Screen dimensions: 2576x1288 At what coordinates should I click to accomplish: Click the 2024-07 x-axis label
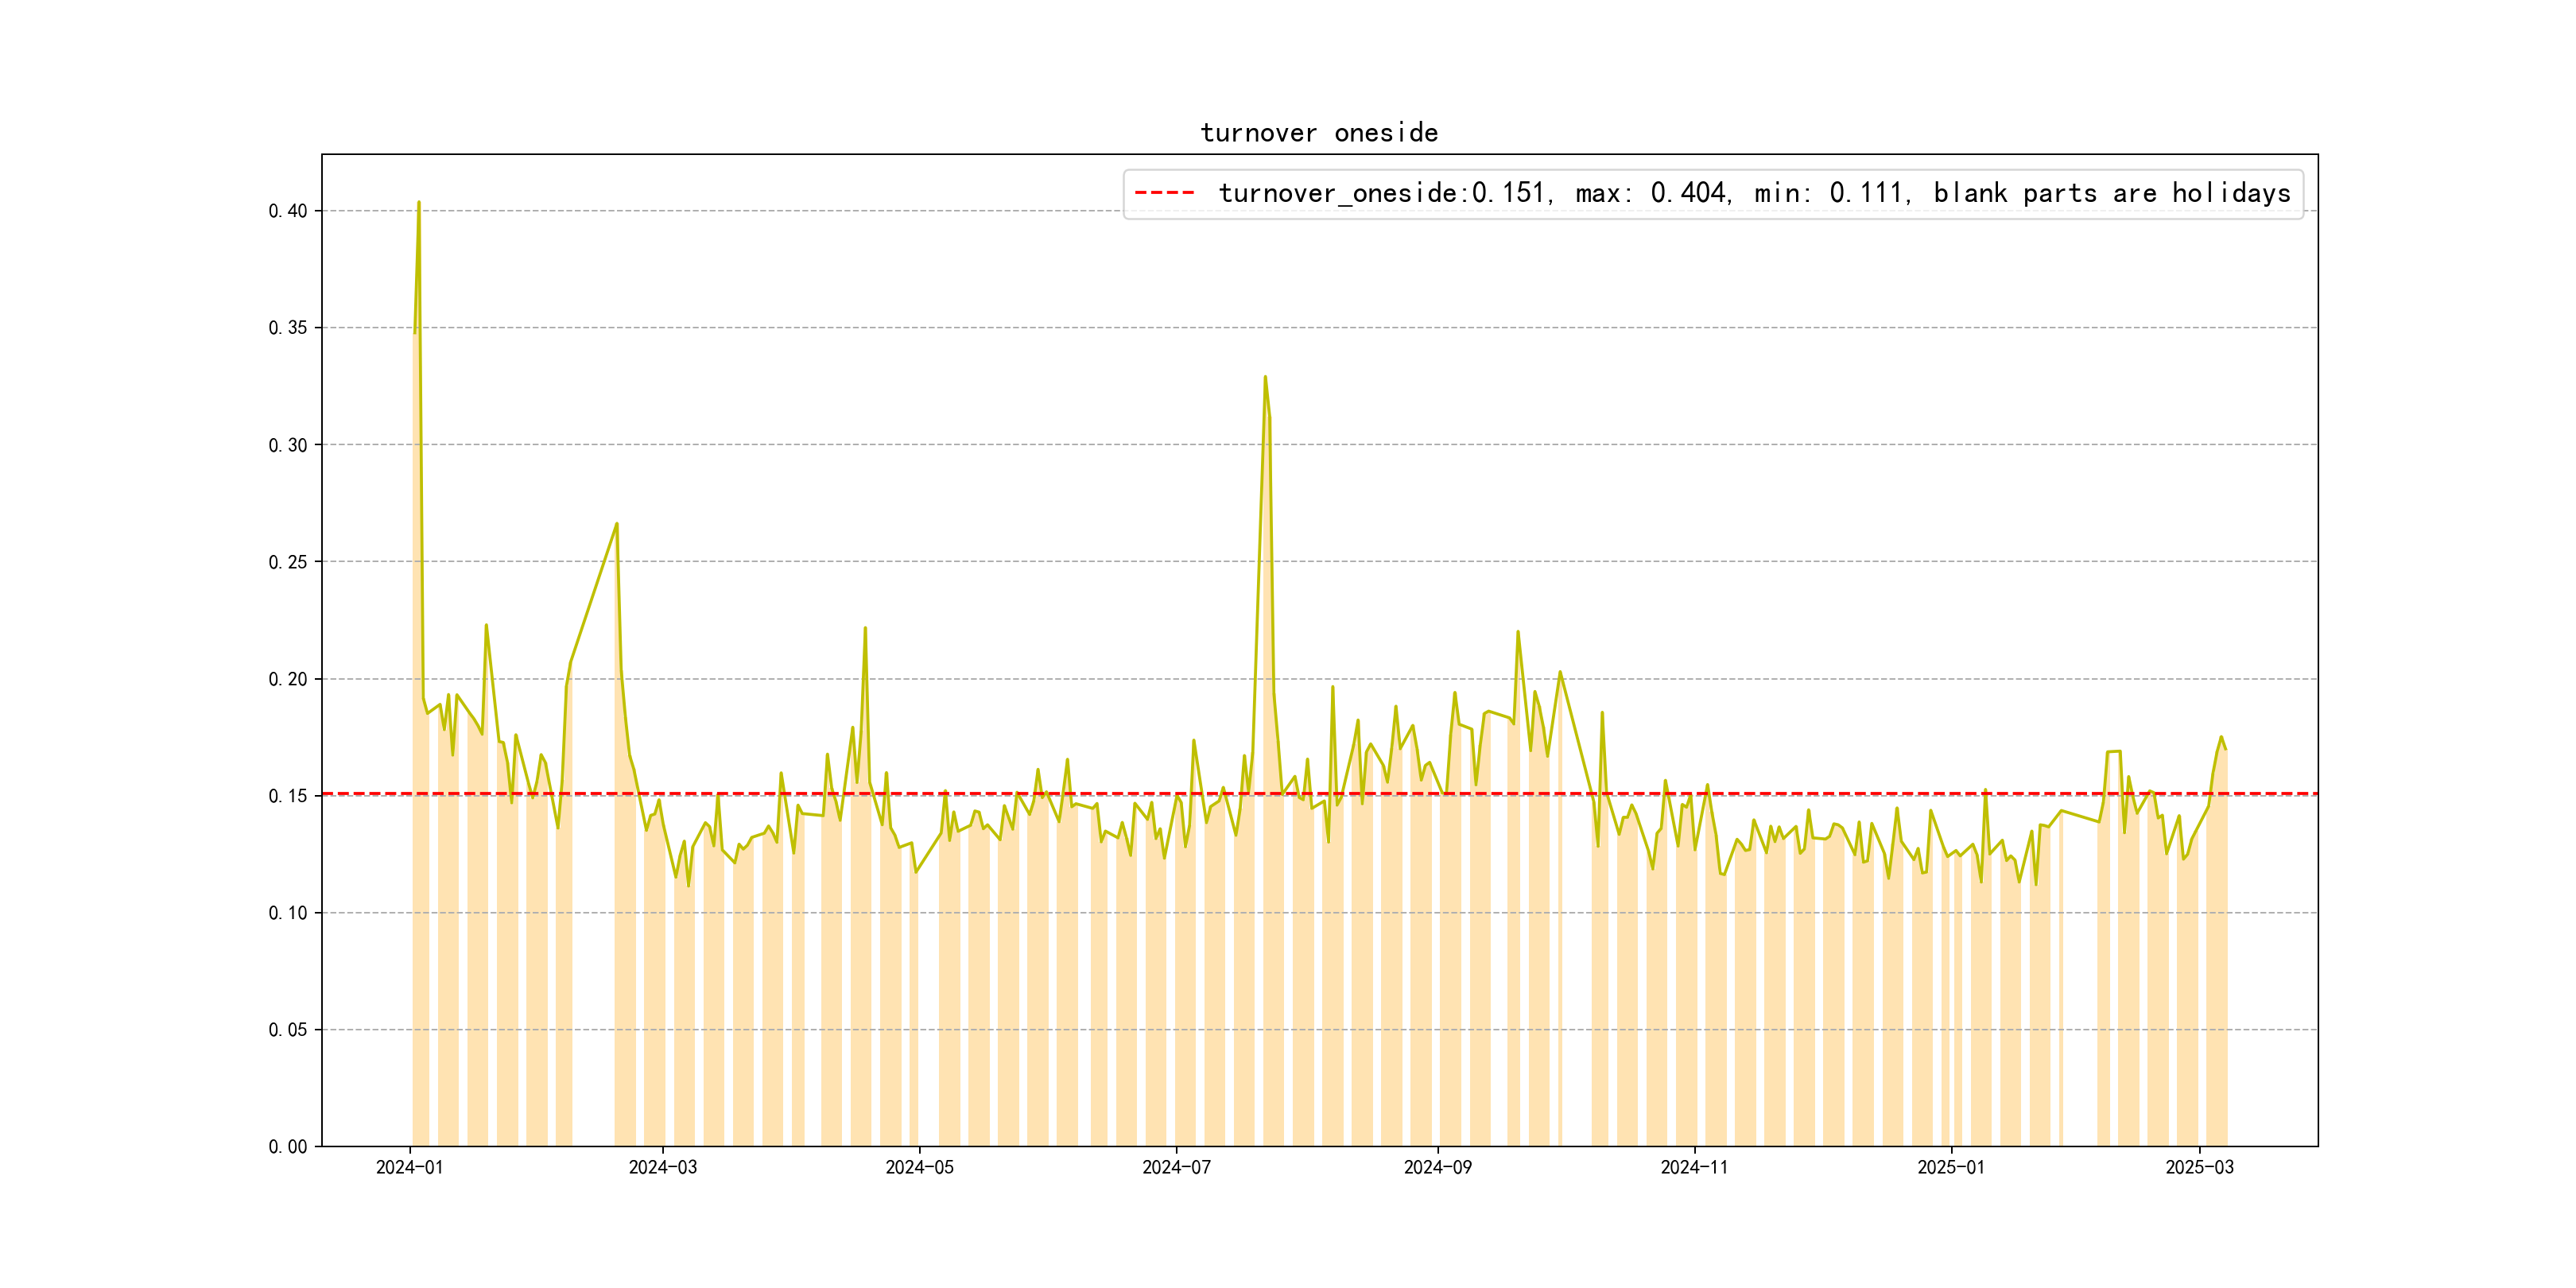click(x=1176, y=1167)
